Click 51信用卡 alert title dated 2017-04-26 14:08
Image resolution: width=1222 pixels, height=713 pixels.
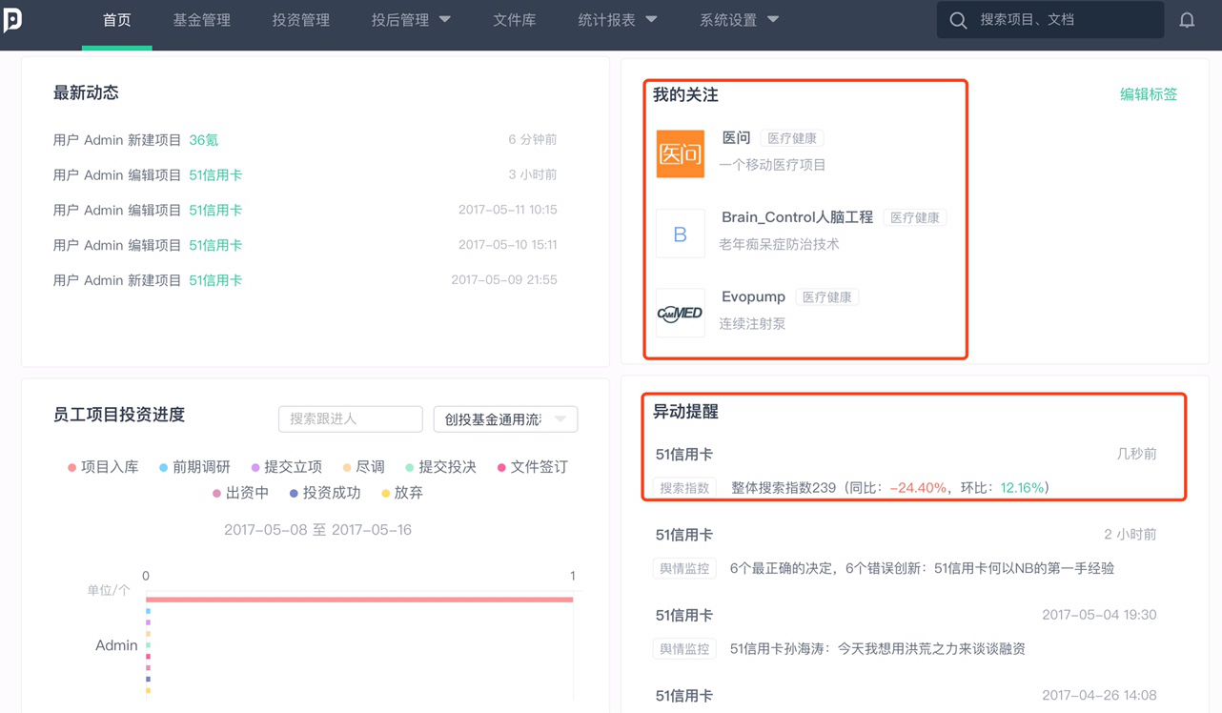tap(683, 696)
